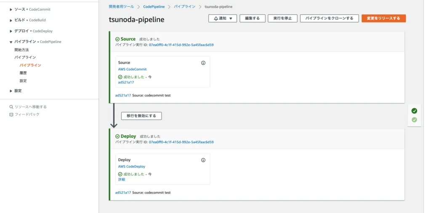Open AWS CodeCommit link
The height and width of the screenshot is (213, 431).
(x=132, y=69)
